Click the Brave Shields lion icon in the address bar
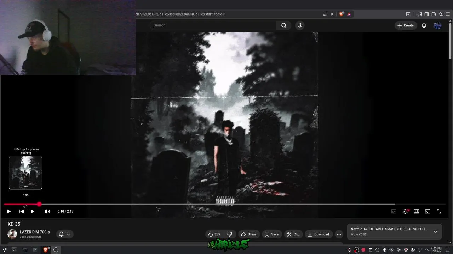The height and width of the screenshot is (254, 453). tap(341, 14)
